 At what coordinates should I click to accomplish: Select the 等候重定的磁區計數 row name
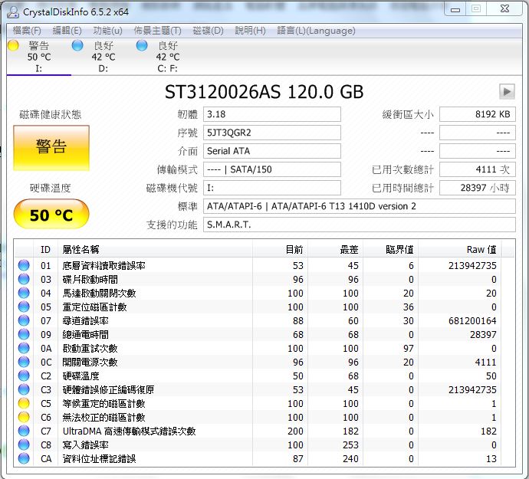tap(104, 404)
